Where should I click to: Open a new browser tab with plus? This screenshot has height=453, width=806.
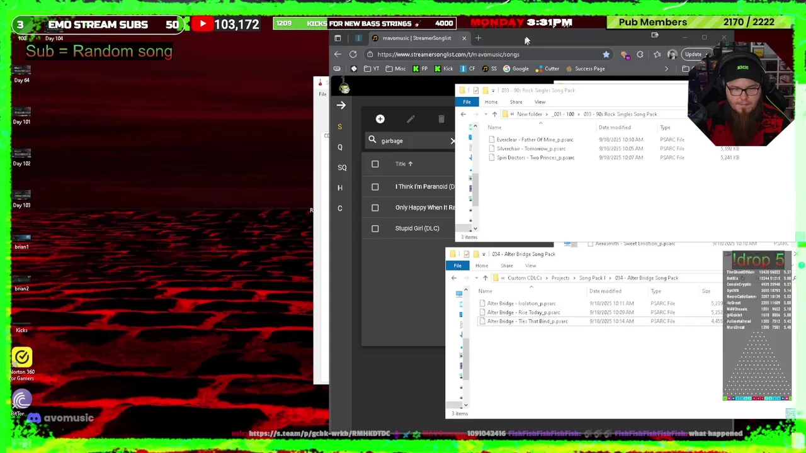coord(478,38)
